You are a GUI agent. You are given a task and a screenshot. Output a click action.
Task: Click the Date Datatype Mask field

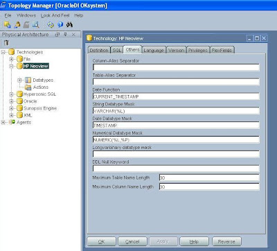coord(176,125)
